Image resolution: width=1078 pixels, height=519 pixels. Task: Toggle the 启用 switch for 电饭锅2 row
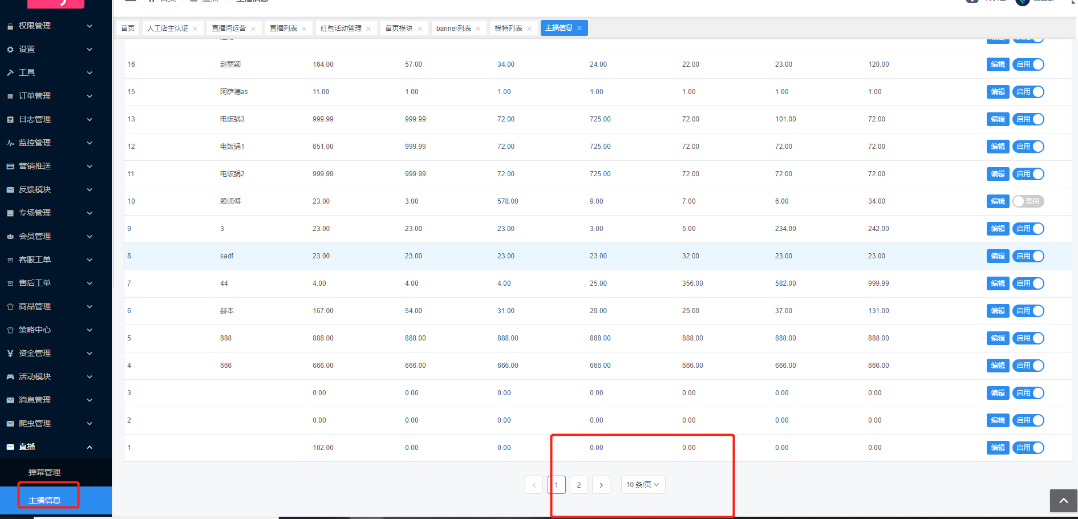1028,174
